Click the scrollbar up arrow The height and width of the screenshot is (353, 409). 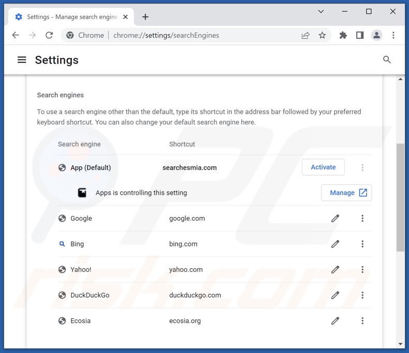tap(400, 79)
